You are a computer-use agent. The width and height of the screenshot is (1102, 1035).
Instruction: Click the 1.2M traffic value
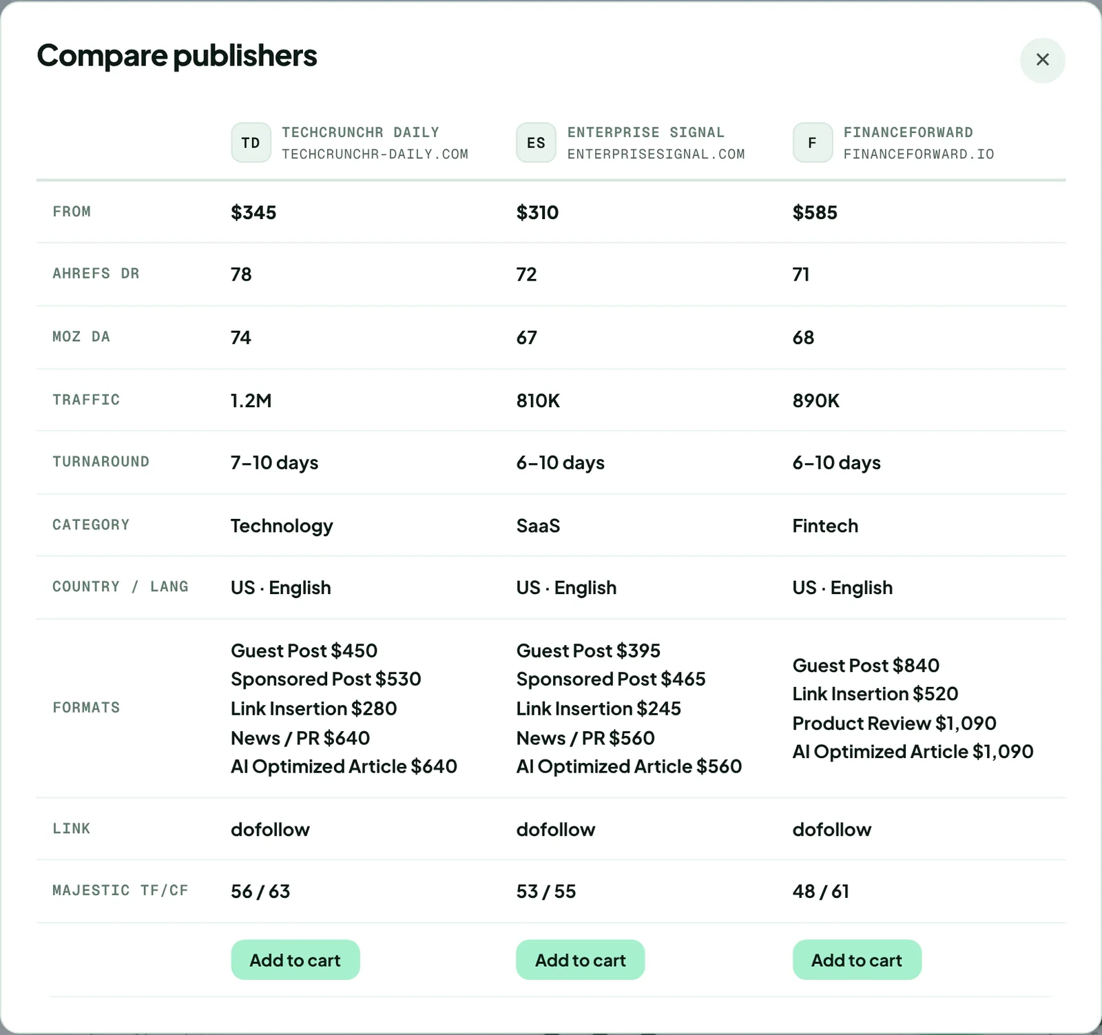tap(251, 400)
